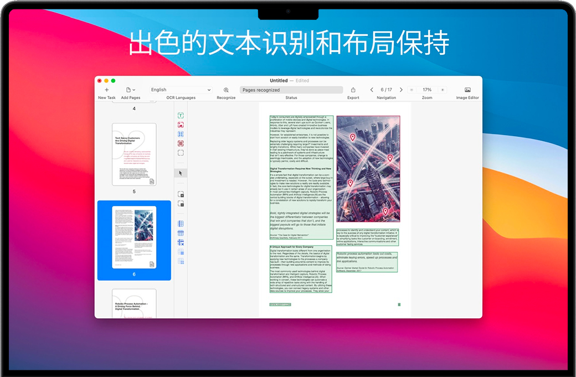Screen dimensions: 576x377
Task: Click the zoom in plus button
Action: 442,90
